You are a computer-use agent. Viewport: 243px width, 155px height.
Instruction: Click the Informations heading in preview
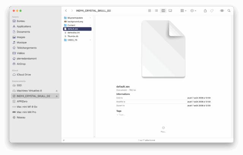pos(123,94)
